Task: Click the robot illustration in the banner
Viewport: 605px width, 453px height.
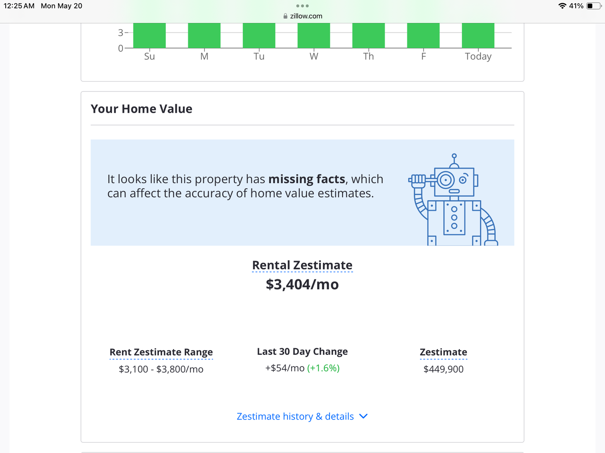Action: [454, 201]
